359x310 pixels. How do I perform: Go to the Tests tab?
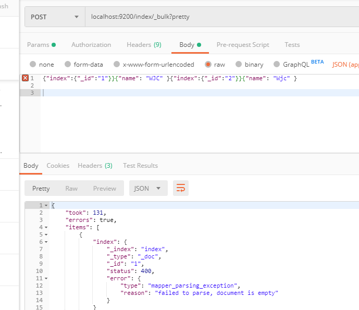292,45
